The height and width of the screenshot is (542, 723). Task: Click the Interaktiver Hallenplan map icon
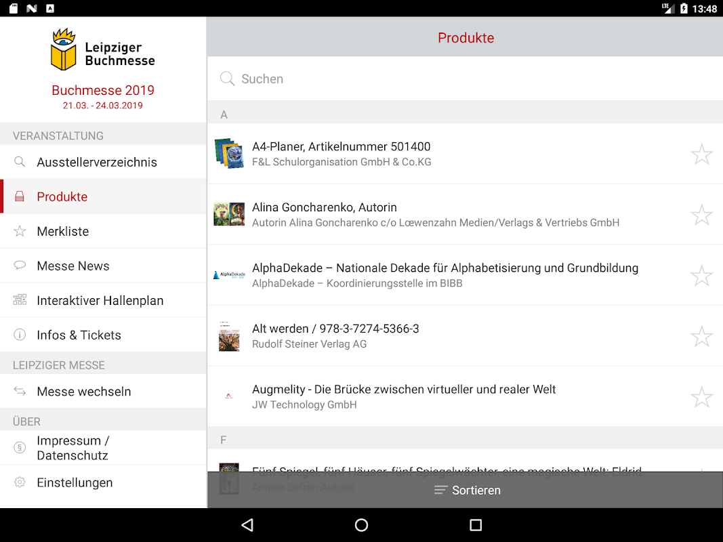(20, 300)
